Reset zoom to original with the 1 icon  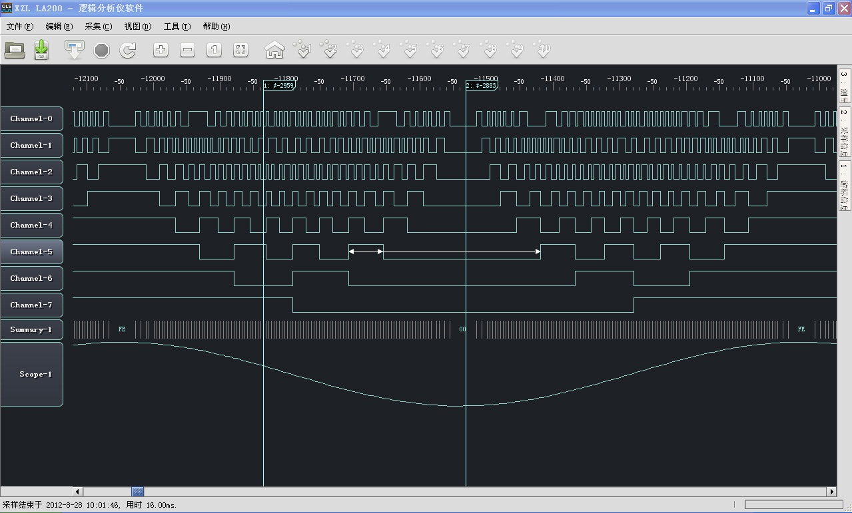(x=214, y=50)
